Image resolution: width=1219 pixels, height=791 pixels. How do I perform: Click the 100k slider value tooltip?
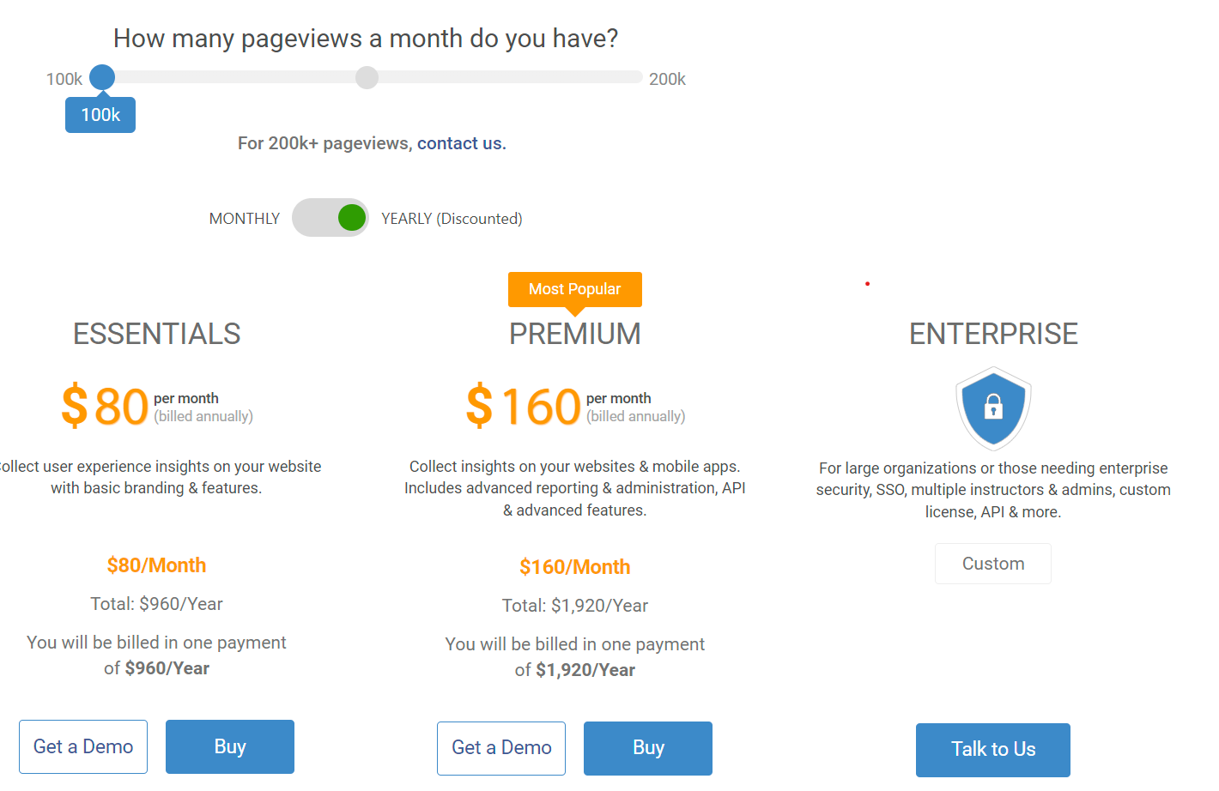click(100, 115)
